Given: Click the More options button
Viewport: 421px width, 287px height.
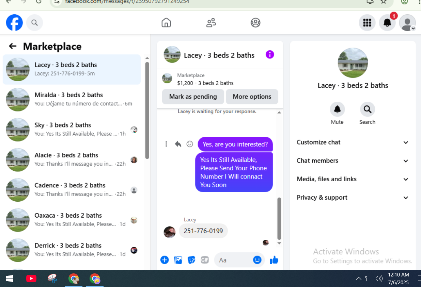Looking at the screenshot, I should (252, 97).
